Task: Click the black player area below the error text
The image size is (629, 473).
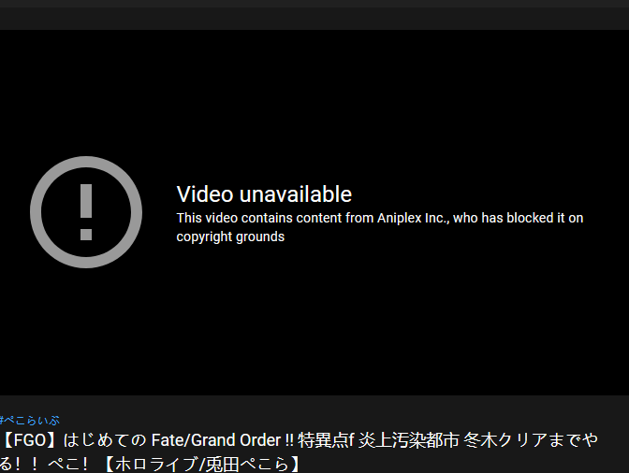Action: (314, 321)
